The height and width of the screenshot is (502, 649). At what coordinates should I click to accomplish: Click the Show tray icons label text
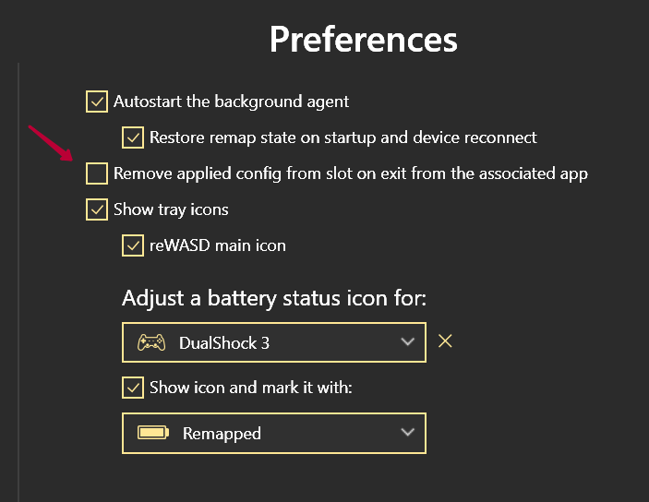pos(171,209)
